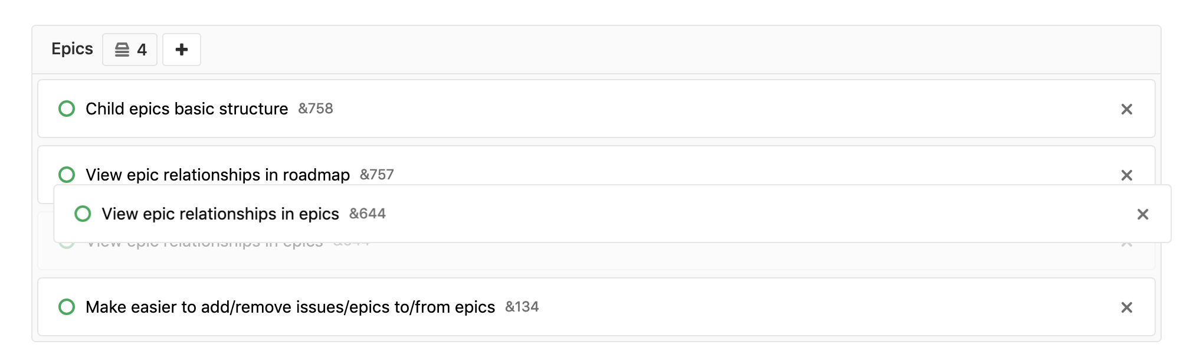This screenshot has width=1190, height=354.
Task: Click the status icon beside epic &134
Action: (x=68, y=307)
